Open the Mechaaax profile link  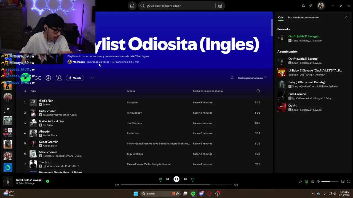click(x=79, y=62)
